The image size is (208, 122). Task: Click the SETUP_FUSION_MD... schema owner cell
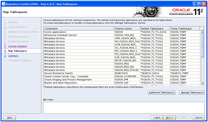[x=127, y=61]
